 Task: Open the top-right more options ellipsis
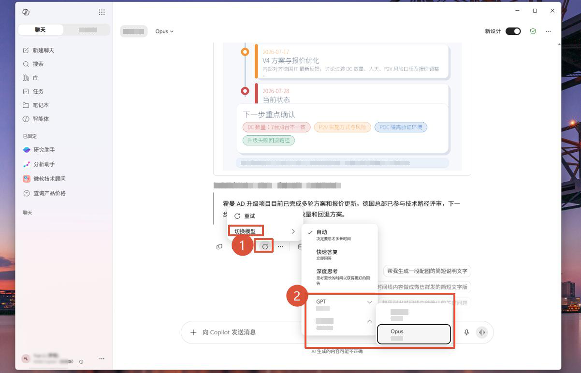[x=548, y=31]
